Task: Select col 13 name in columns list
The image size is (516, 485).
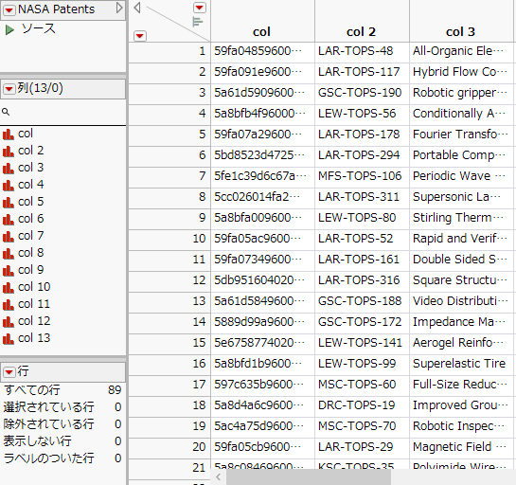Action: coord(34,338)
